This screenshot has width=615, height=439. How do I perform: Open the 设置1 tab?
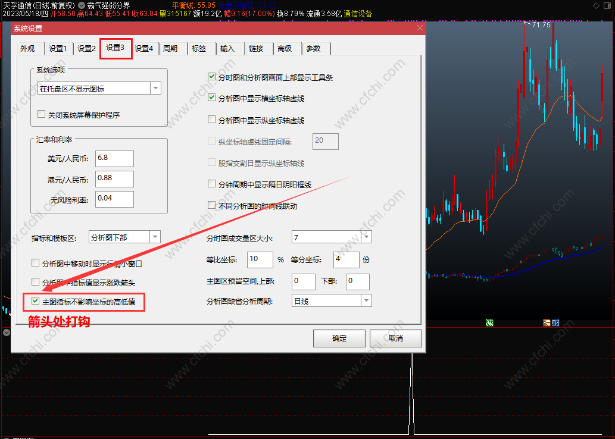[x=58, y=49]
